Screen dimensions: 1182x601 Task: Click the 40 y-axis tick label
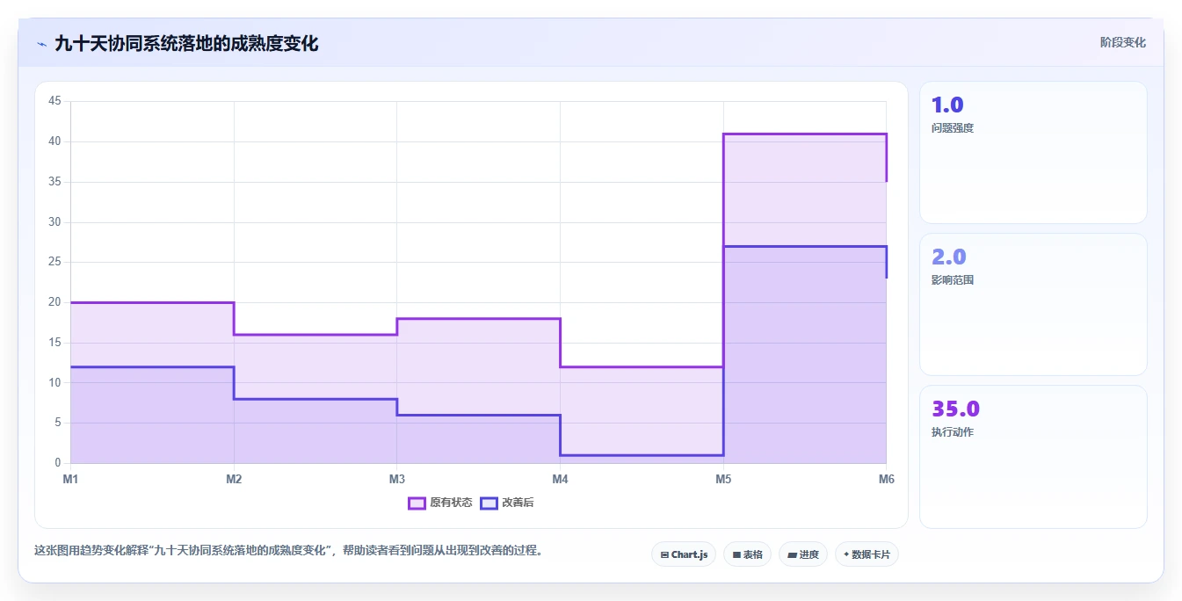click(54, 141)
